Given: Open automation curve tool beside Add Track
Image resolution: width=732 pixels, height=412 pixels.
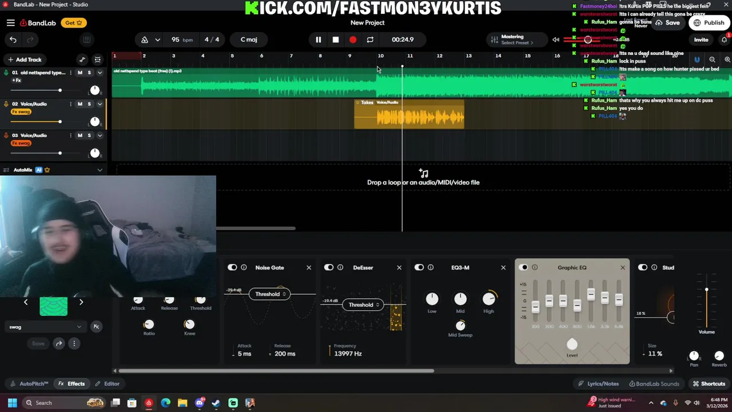Looking at the screenshot, I should click(x=82, y=60).
